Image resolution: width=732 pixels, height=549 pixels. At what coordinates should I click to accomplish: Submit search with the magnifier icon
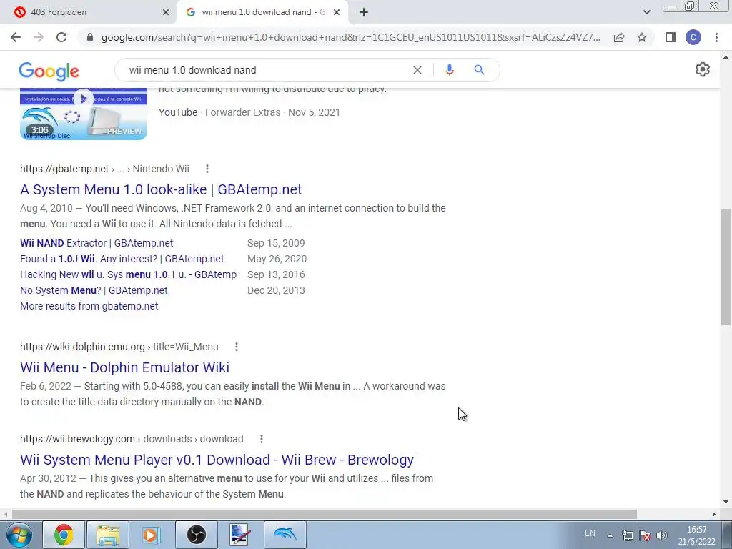pyautogui.click(x=479, y=70)
